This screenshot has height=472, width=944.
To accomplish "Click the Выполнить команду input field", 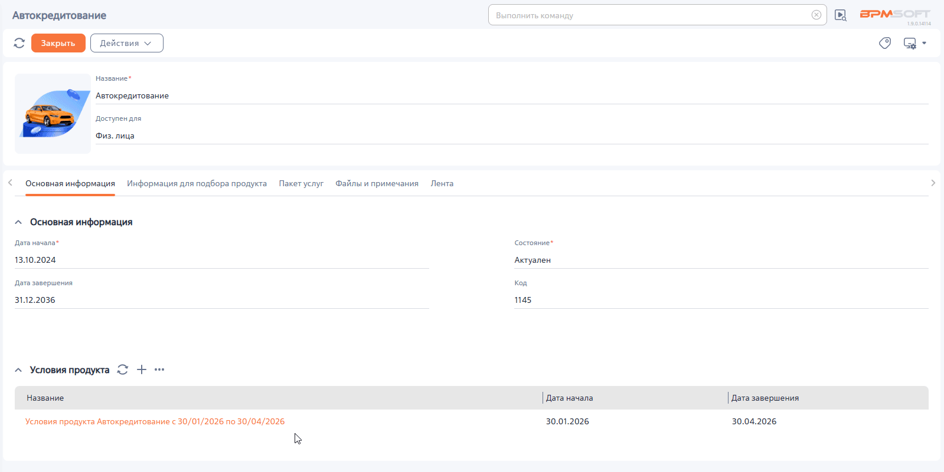I will (x=649, y=15).
